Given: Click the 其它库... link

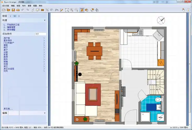Looking at the screenshot, I should pyautogui.click(x=8, y=108).
